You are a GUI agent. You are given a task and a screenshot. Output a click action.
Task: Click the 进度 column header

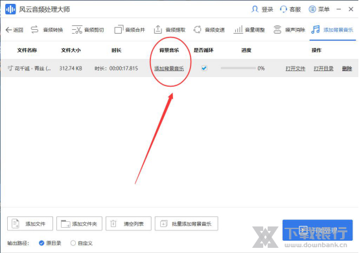(x=246, y=50)
